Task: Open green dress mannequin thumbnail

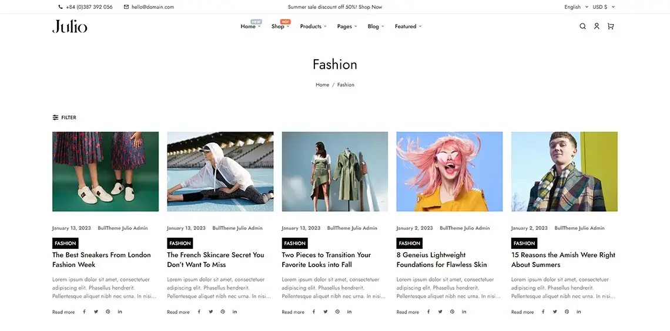Action: (335, 171)
